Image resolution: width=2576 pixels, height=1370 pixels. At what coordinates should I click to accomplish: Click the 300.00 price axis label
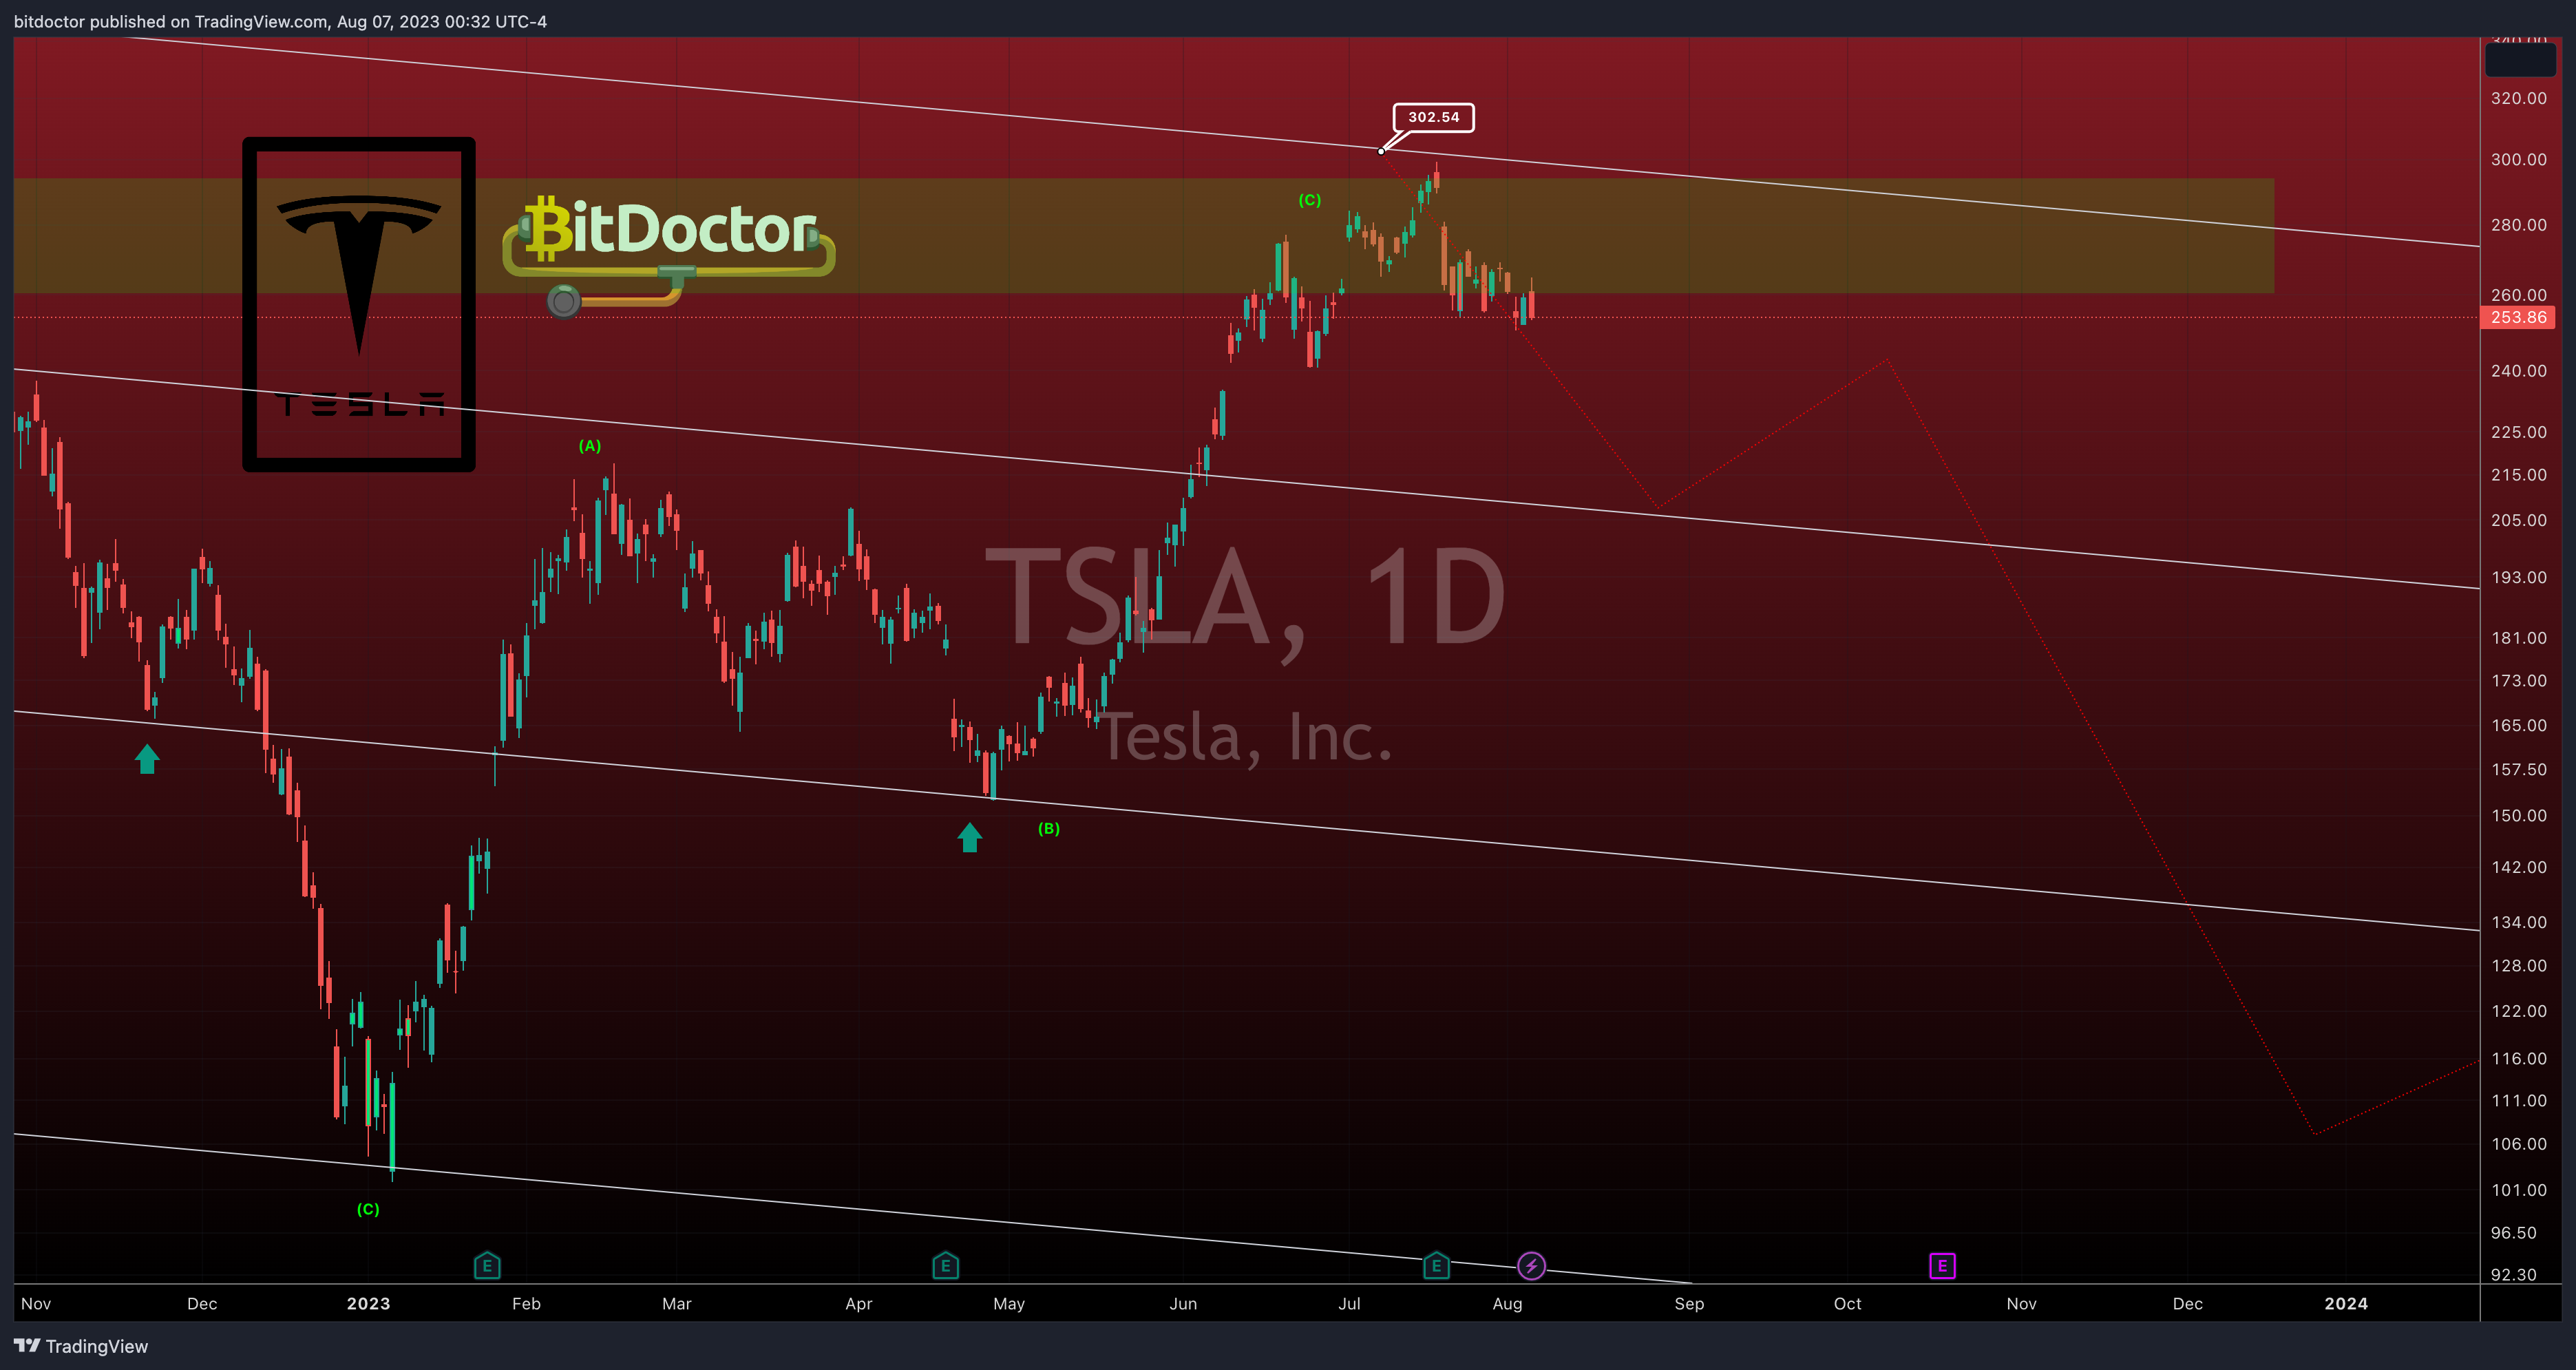(x=2519, y=159)
